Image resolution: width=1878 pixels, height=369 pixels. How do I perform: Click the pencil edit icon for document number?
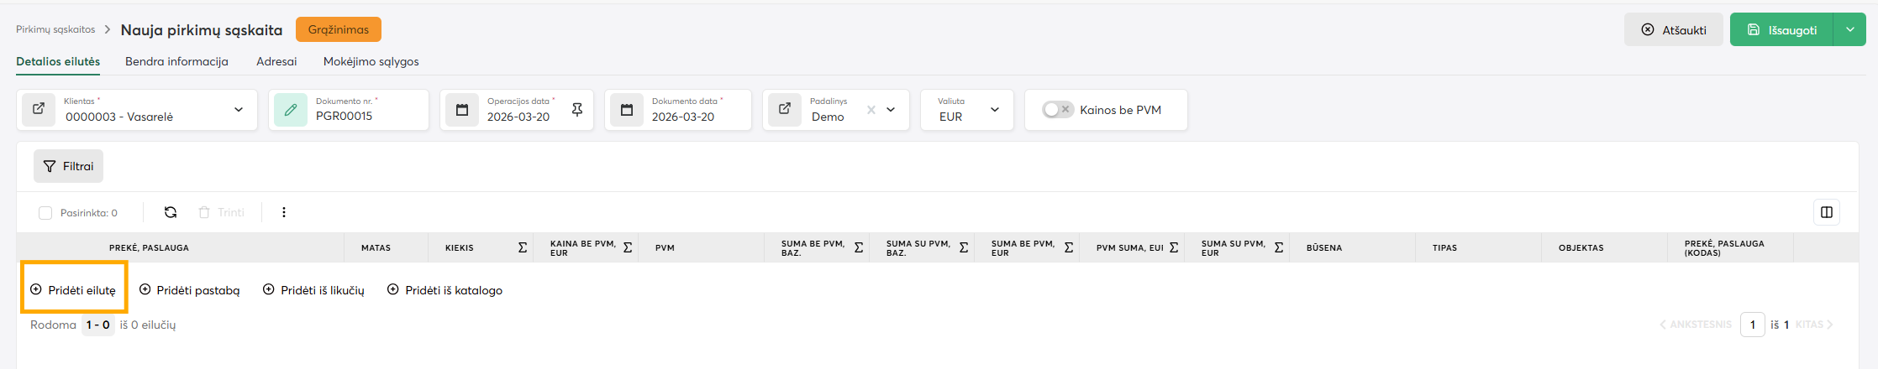point(291,110)
